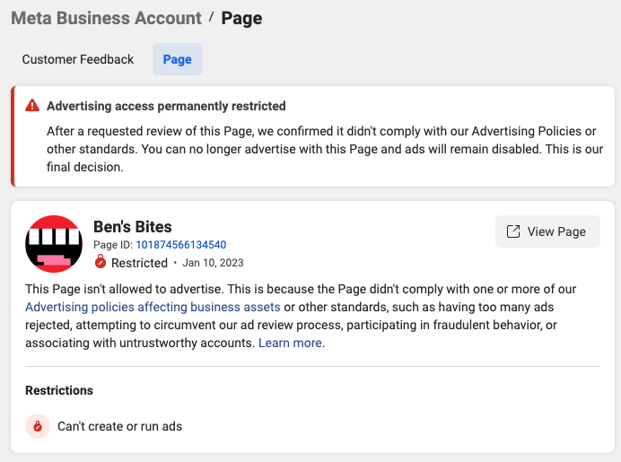Open Advertising policies affecting business assets link

pos(153,307)
